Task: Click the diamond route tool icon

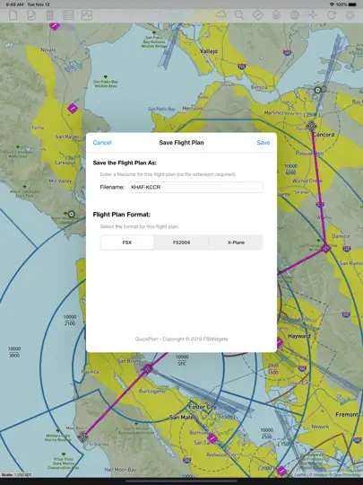Action: pyautogui.click(x=258, y=15)
